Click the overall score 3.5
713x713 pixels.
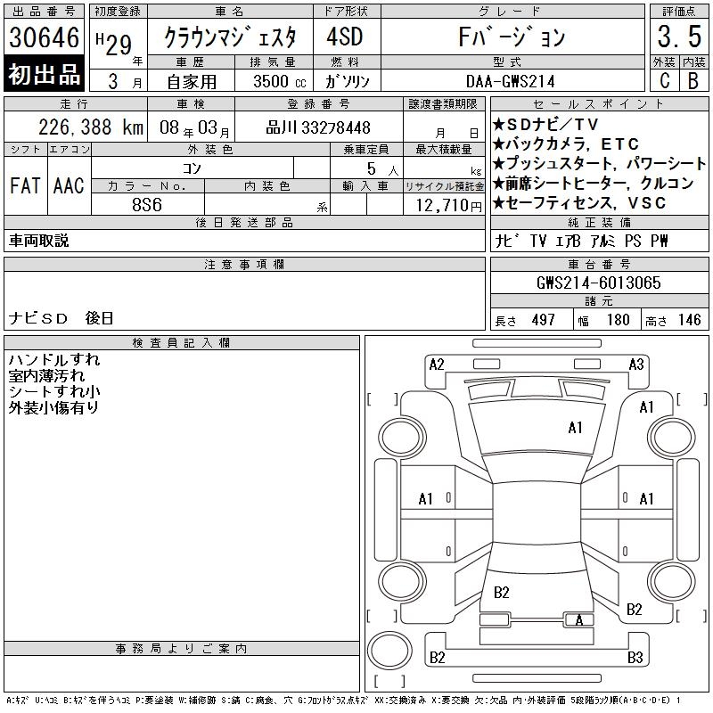[x=679, y=37]
